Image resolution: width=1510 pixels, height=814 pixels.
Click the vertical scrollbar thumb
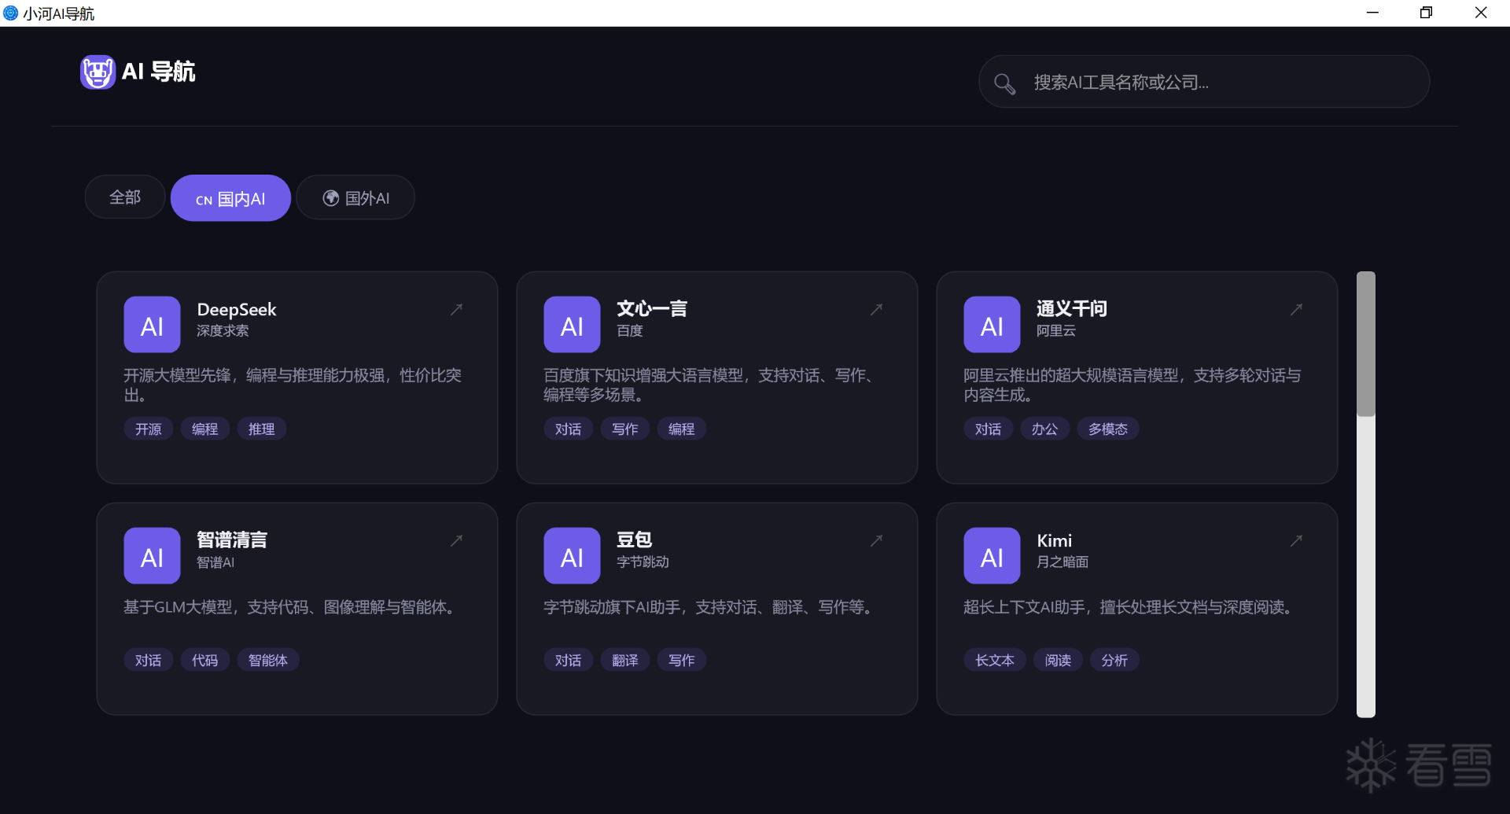point(1366,344)
